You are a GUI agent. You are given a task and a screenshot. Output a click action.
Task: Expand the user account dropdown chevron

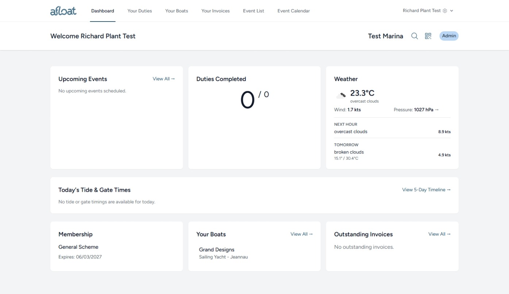(x=452, y=11)
